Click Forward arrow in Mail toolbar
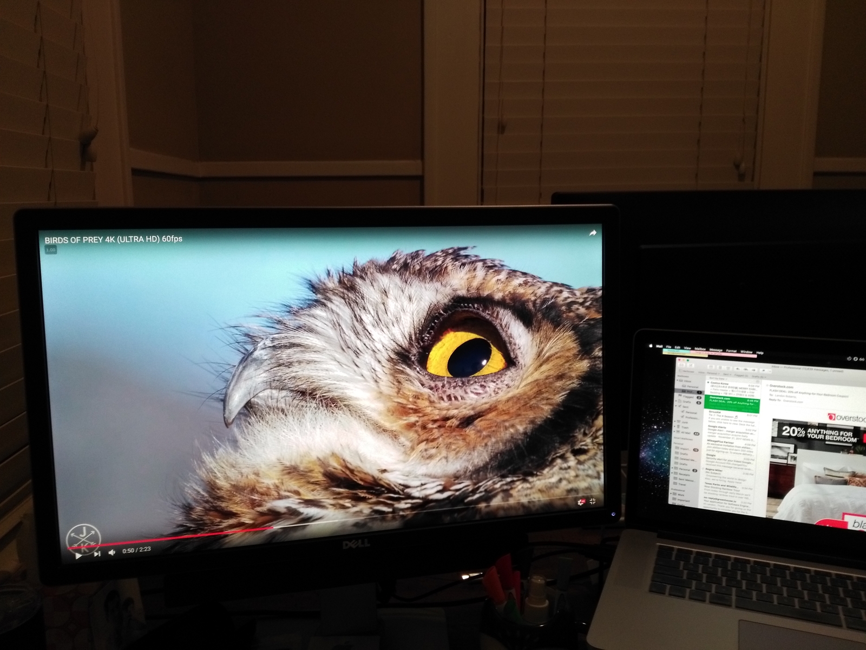Screen dimensions: 866x650 click(x=754, y=370)
